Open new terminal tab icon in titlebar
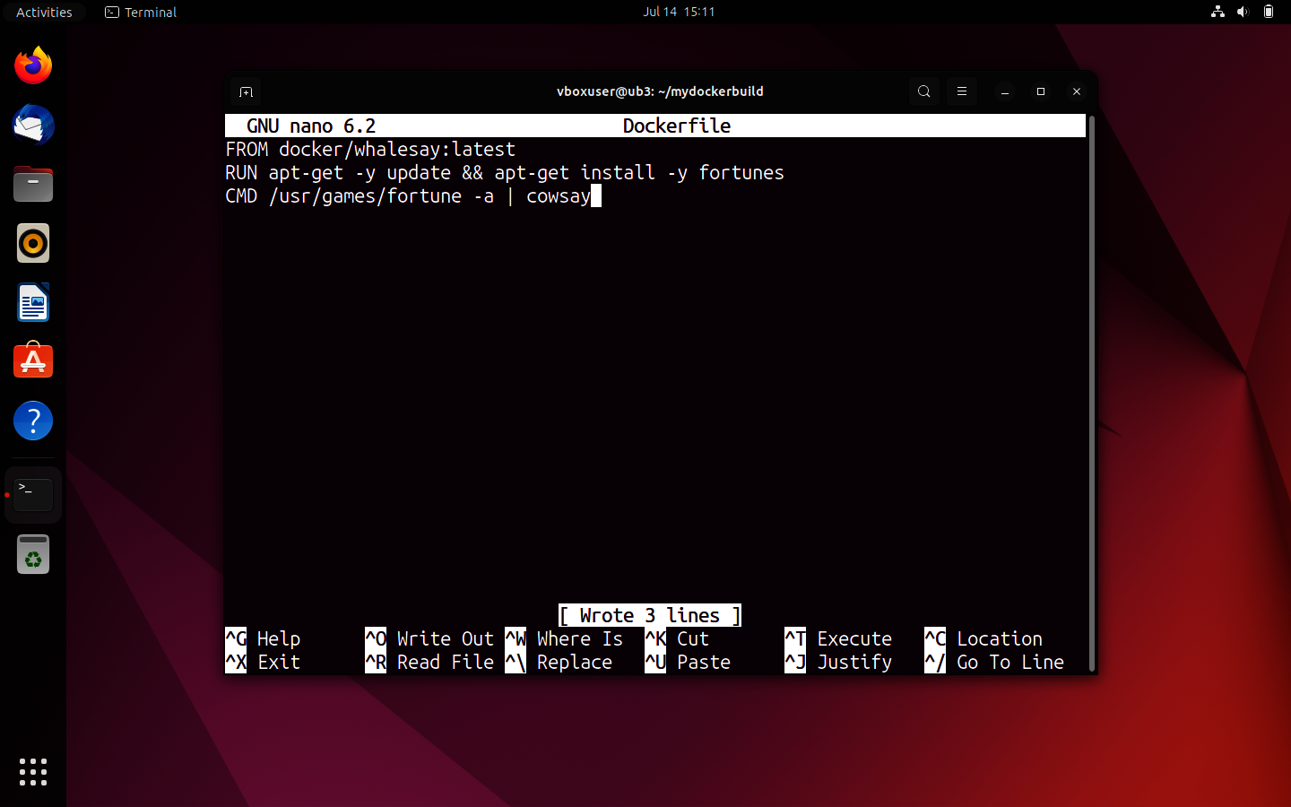The height and width of the screenshot is (807, 1291). tap(246, 91)
